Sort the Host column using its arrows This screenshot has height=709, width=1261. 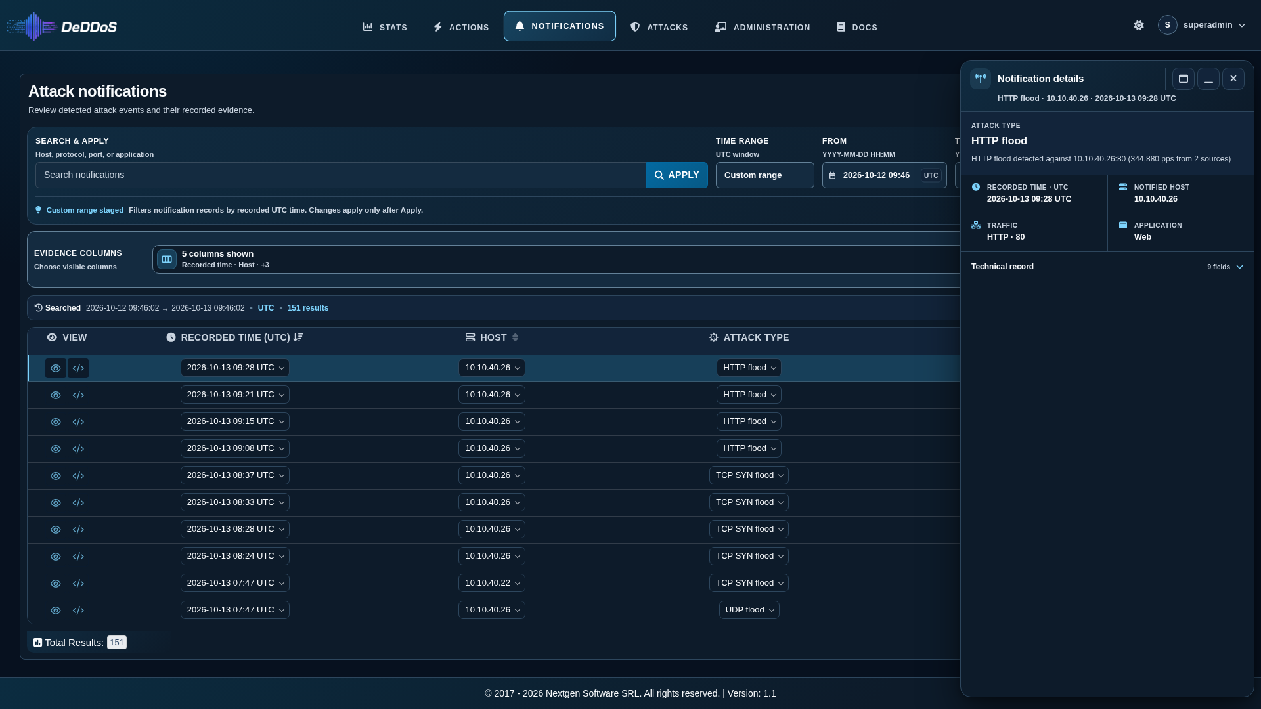(516, 337)
